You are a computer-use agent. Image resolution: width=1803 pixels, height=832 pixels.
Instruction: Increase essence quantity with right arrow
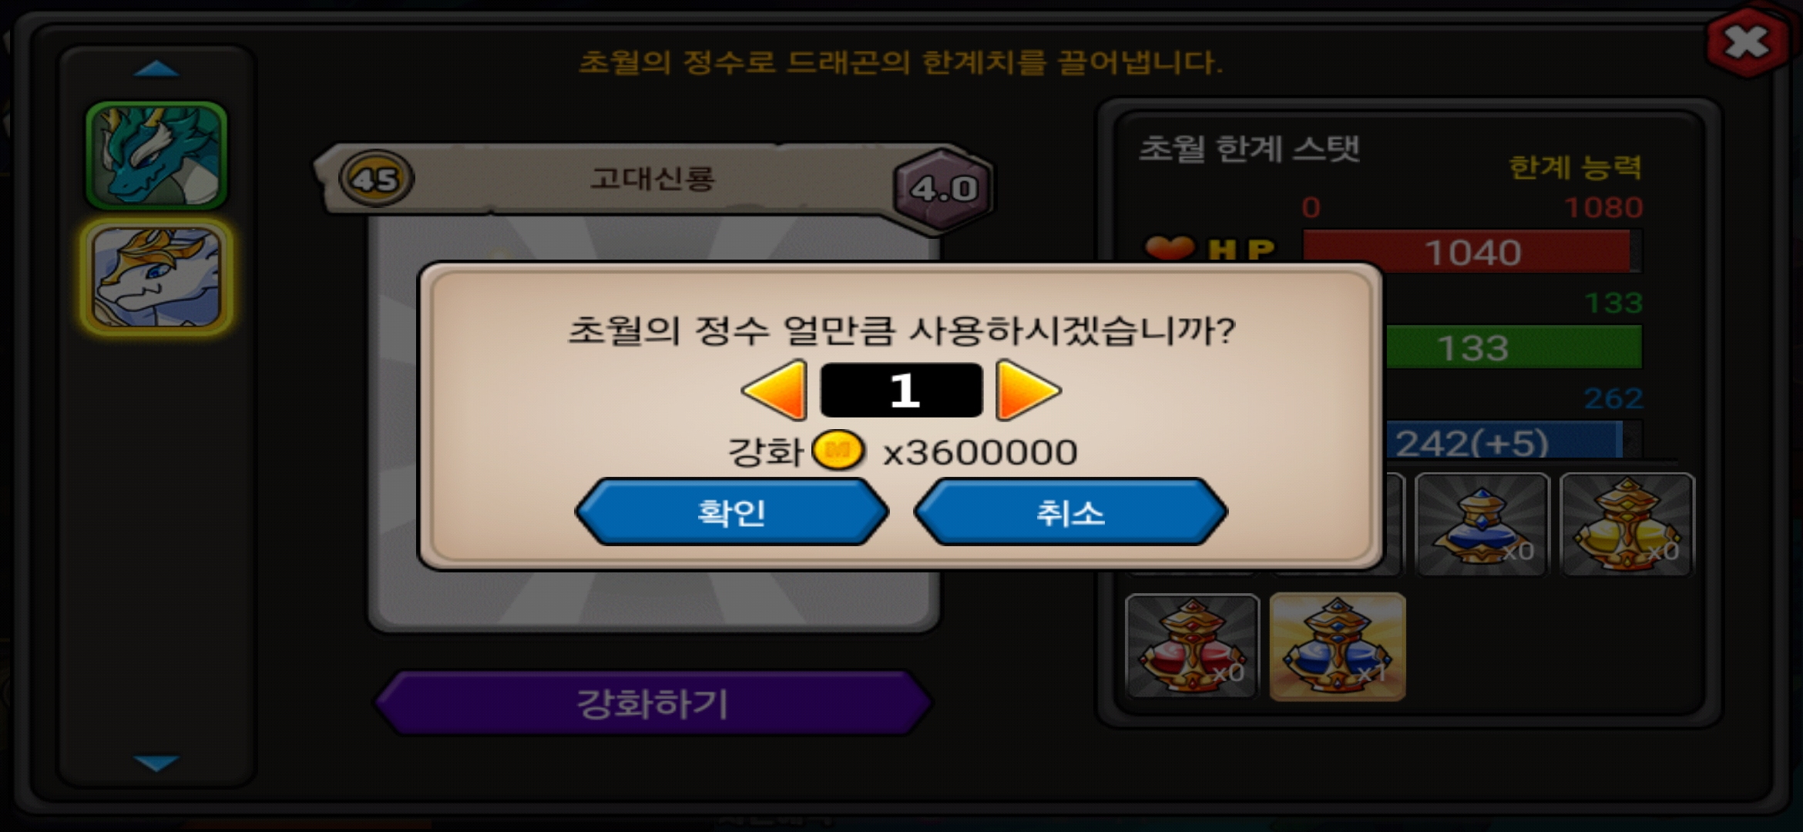(x=1028, y=390)
